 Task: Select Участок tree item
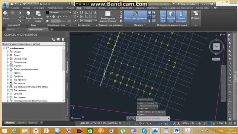point(17,66)
